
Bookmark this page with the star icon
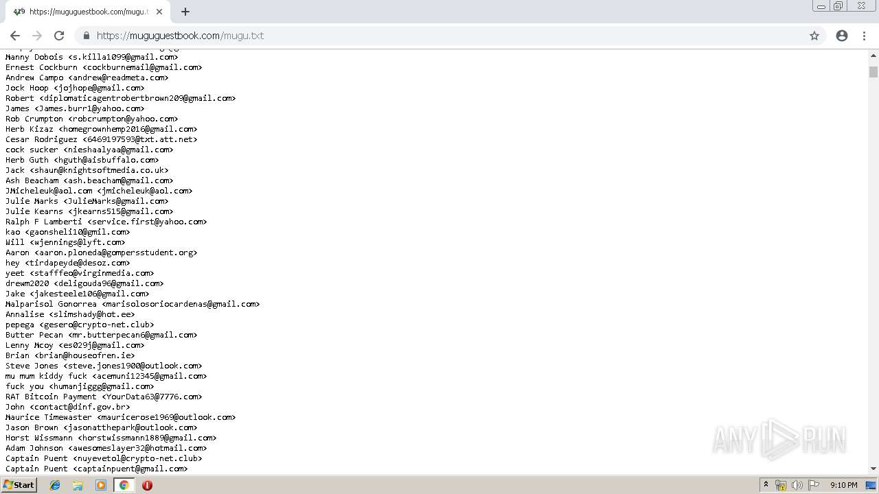[x=814, y=36]
